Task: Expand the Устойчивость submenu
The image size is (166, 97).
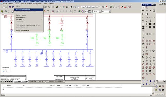Action: coord(29,15)
